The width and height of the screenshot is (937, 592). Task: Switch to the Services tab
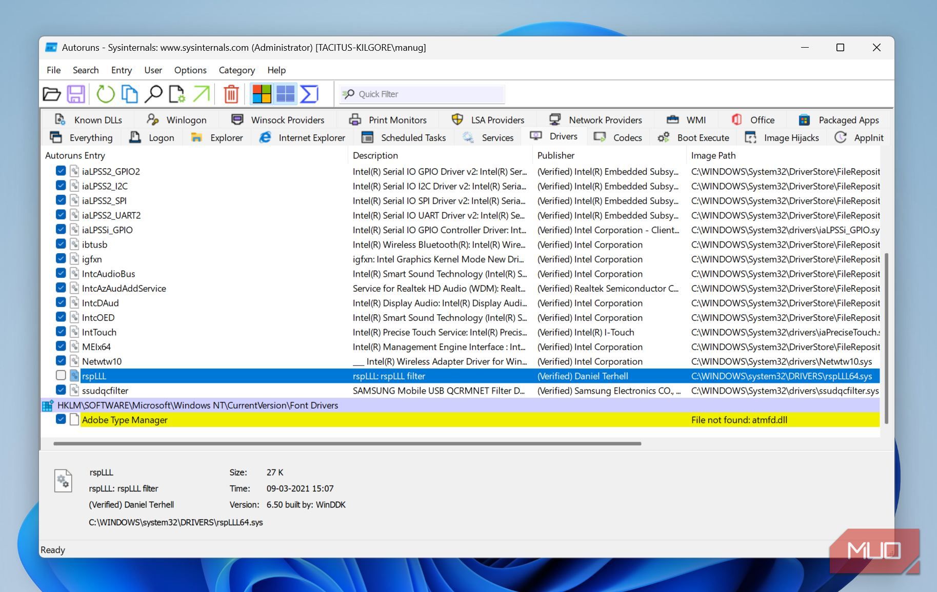tap(488, 137)
